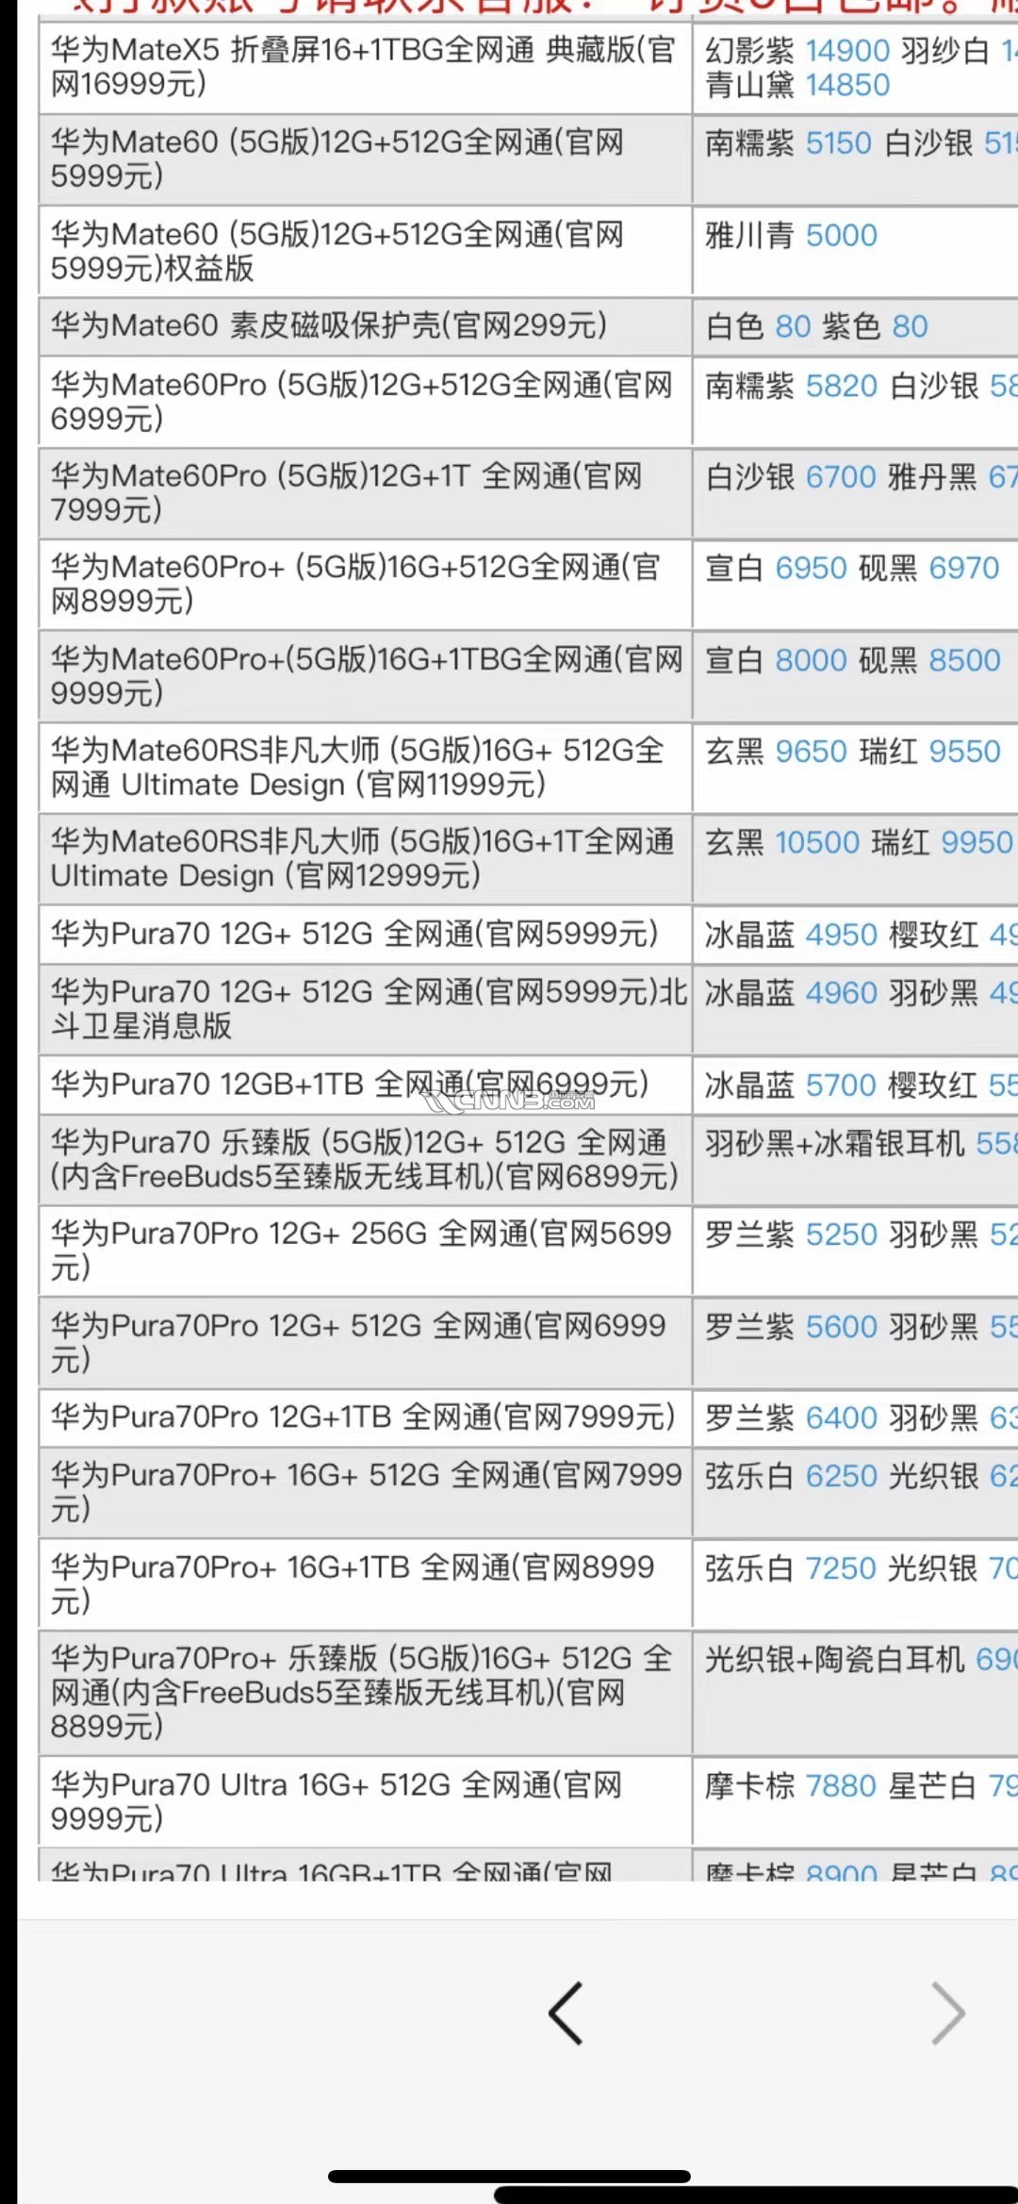Select Pura70Pro+ 16G+1TB 官网8999元 cell
Screen dimensions: 1018x2204
(x=366, y=1583)
